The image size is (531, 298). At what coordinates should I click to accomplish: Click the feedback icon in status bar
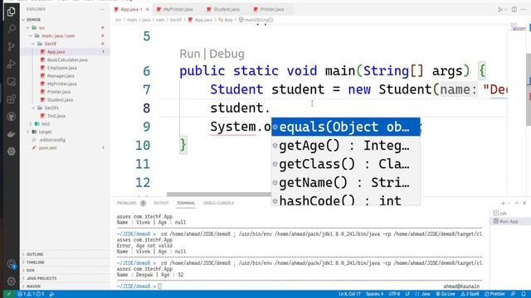point(514,295)
